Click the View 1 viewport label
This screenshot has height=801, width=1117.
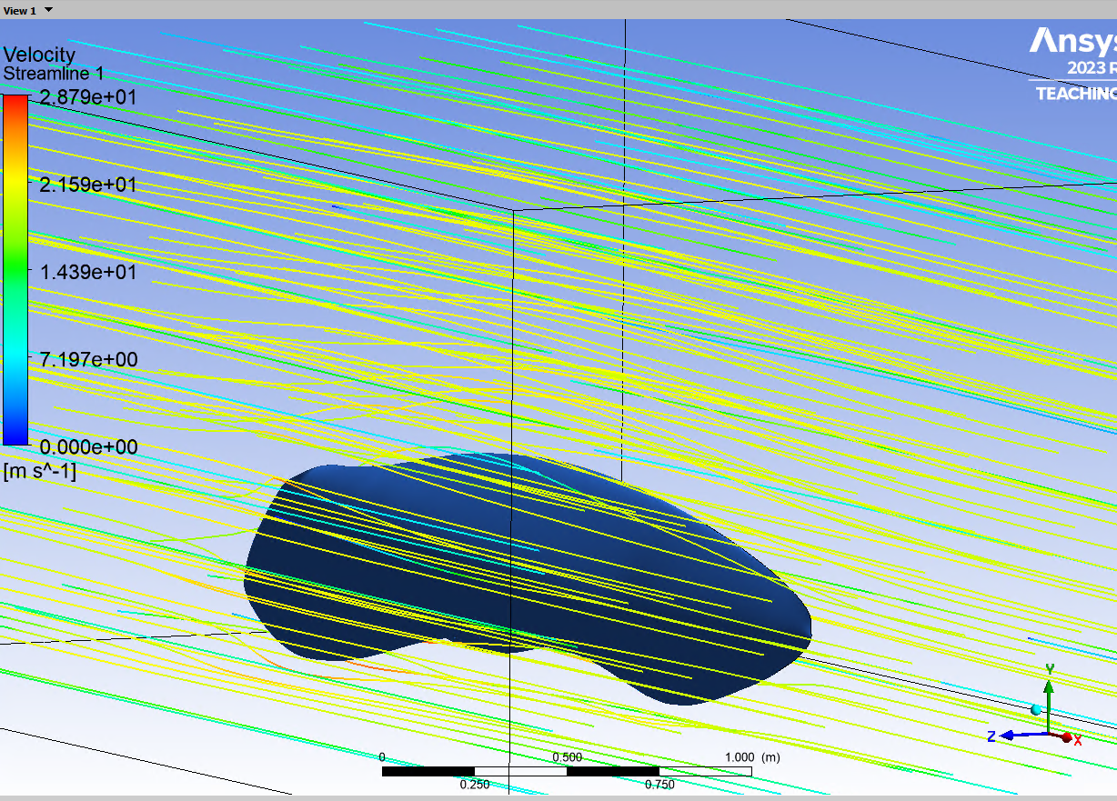click(20, 10)
